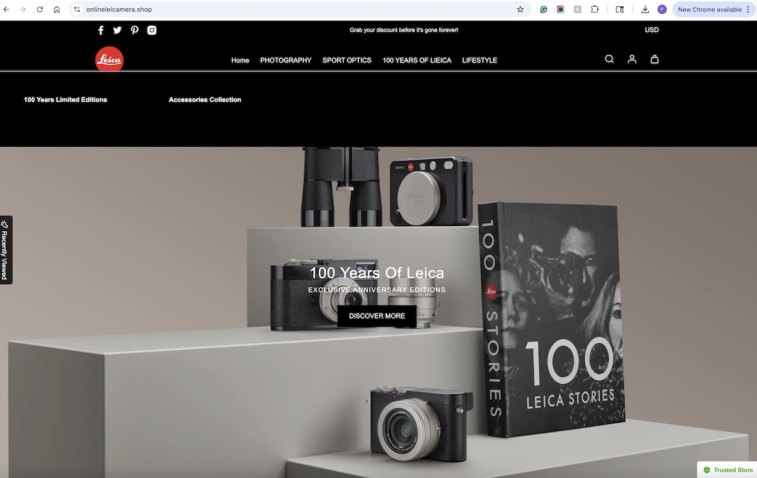Click the Twitter bird icon
757x478 pixels.
(x=117, y=30)
